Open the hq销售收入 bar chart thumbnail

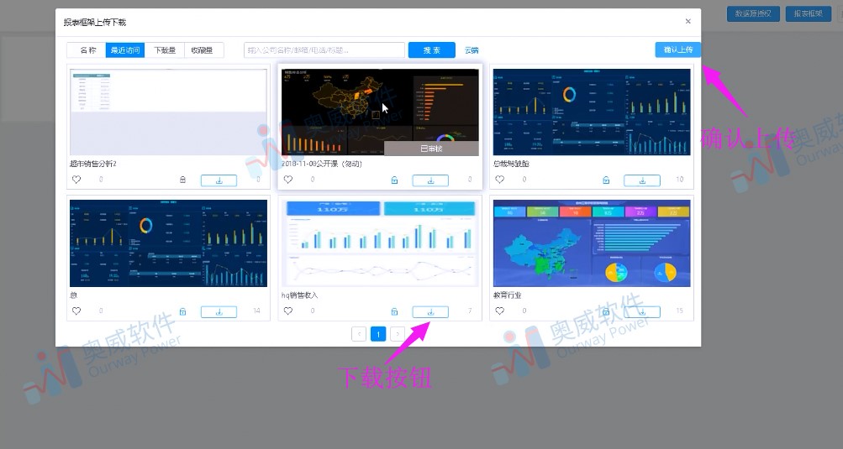(380, 243)
